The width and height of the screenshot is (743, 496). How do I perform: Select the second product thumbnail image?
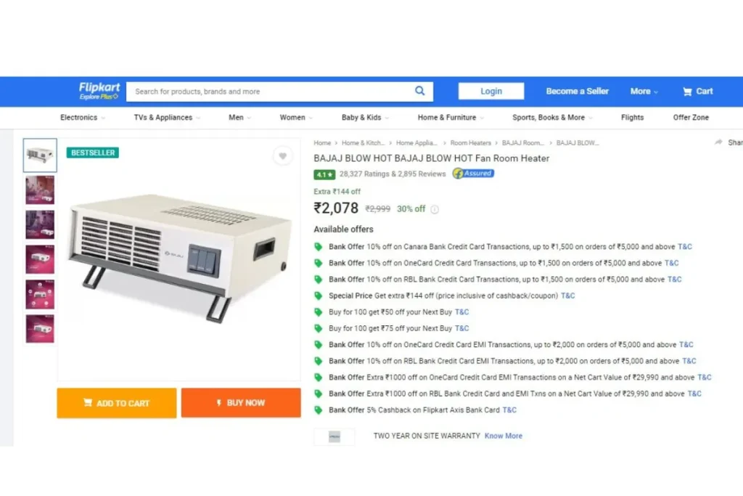[40, 190]
